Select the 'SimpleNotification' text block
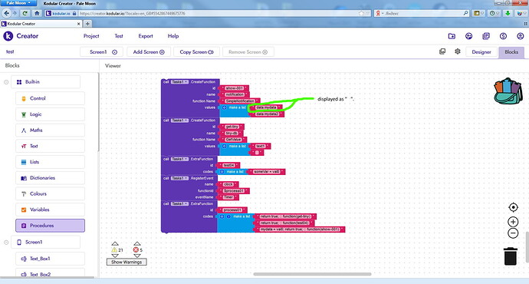Screen dimensions: 529x284 point(240,101)
